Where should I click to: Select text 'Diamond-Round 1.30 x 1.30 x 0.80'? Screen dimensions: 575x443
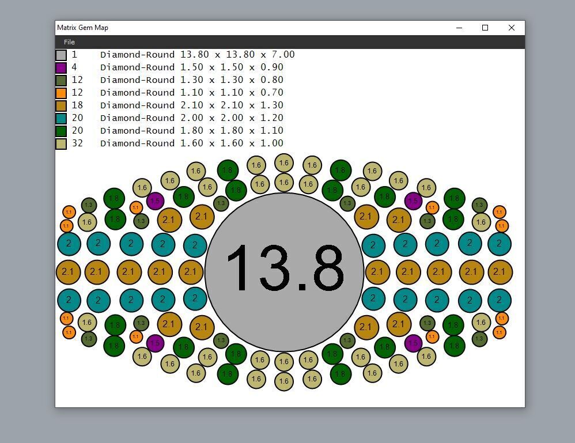coord(192,80)
